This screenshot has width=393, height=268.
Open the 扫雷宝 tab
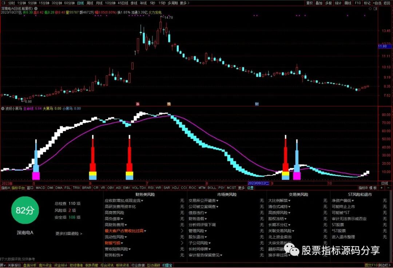pos(167,265)
